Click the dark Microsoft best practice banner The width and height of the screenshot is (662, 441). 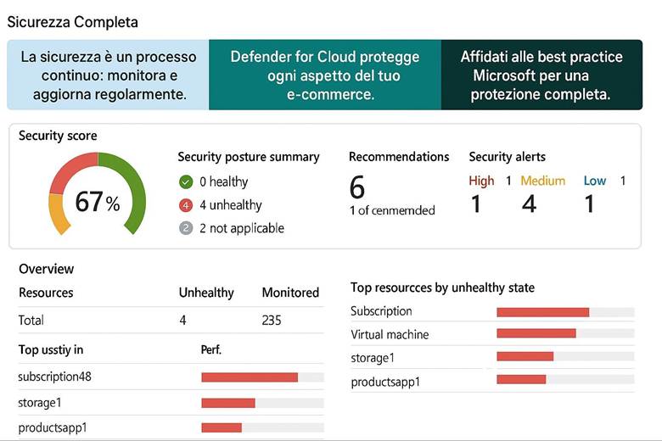[x=541, y=75]
